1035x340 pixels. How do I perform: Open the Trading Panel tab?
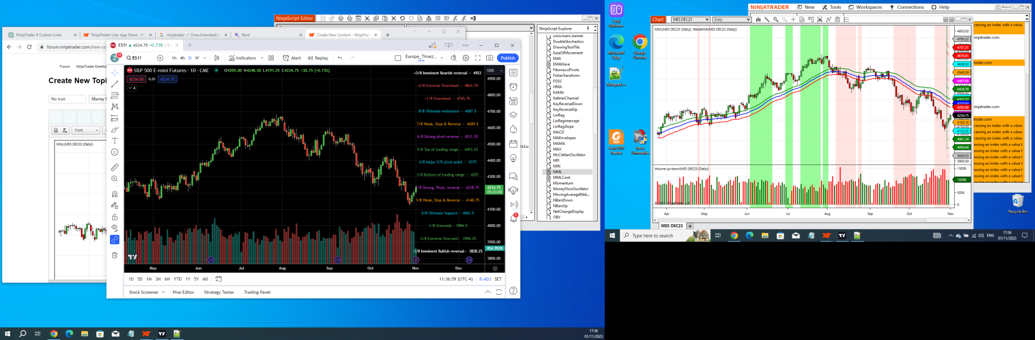pyautogui.click(x=257, y=292)
